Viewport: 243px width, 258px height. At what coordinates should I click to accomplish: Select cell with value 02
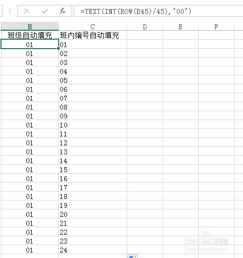(x=93, y=54)
